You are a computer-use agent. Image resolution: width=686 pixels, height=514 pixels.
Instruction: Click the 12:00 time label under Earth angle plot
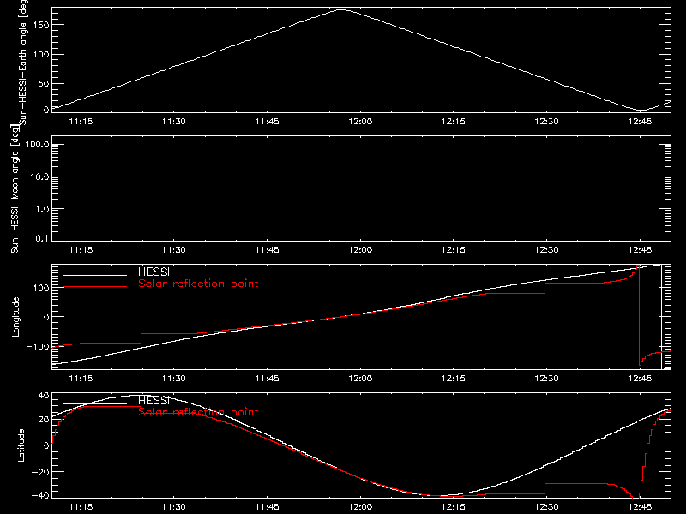[x=360, y=121]
